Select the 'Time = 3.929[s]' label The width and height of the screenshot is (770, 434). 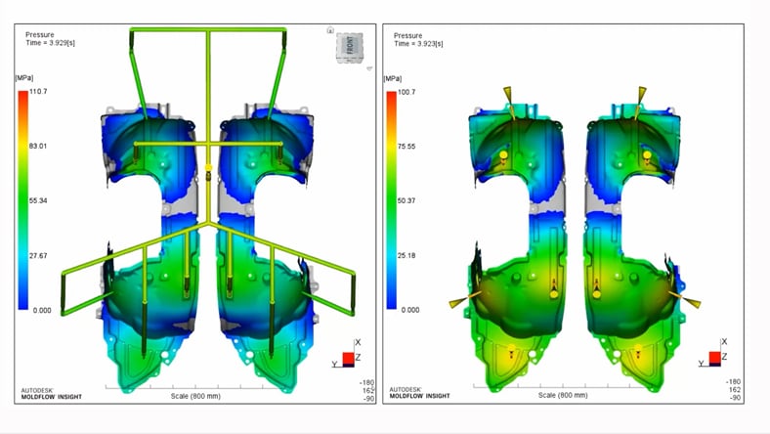(50, 43)
